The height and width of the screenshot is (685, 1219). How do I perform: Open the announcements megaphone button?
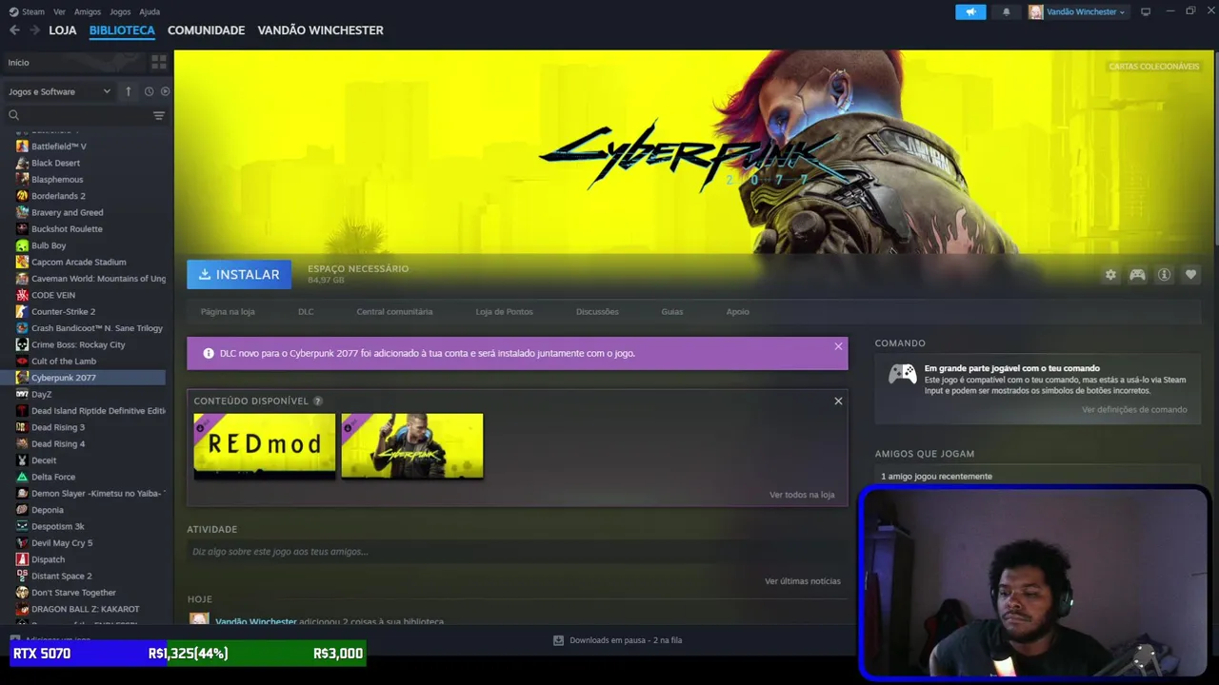970,12
